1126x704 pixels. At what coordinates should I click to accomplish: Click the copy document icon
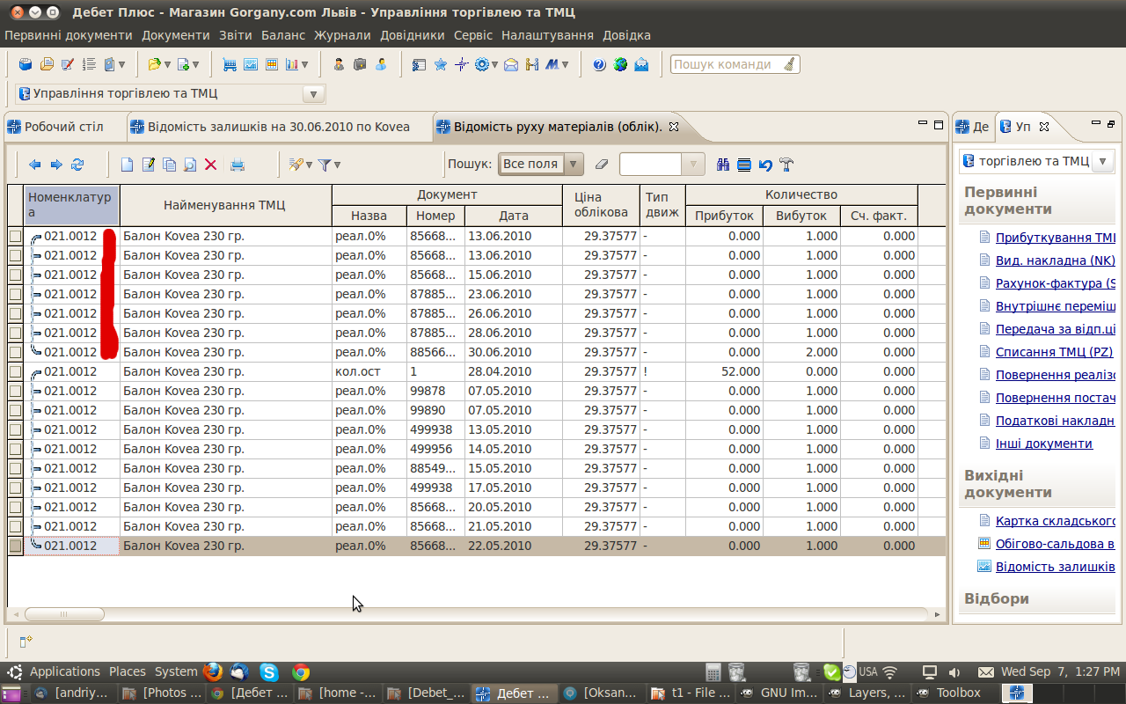click(x=169, y=165)
